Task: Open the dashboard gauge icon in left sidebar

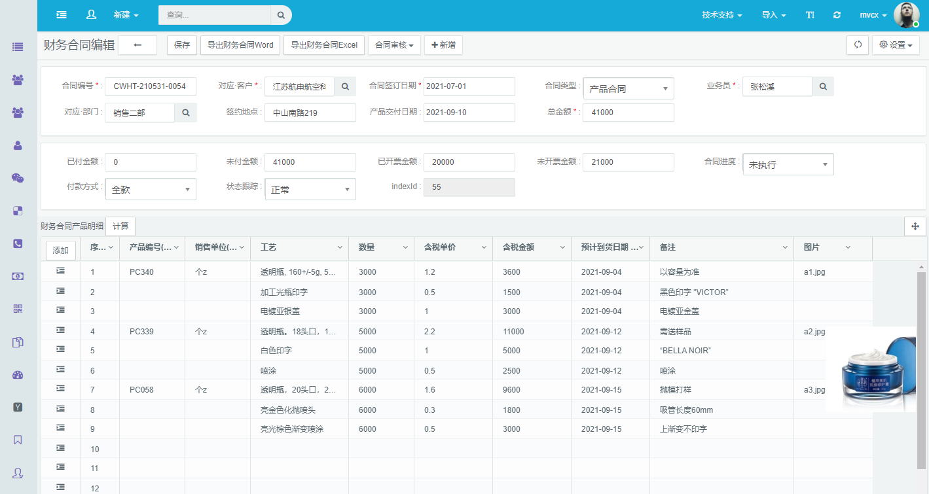Action: tap(18, 375)
